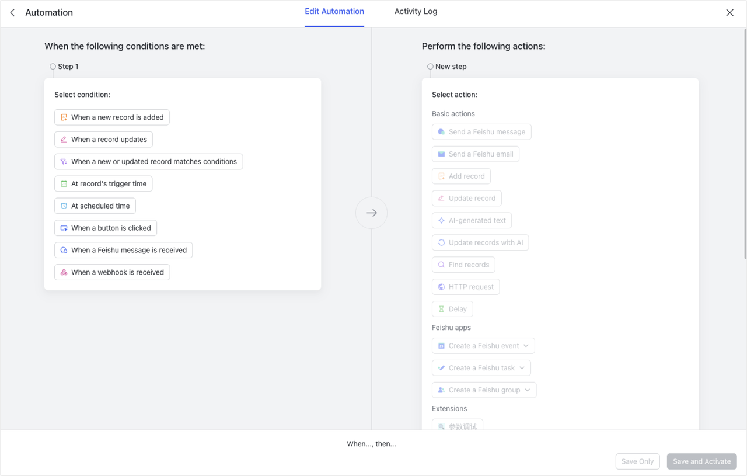
Task: Expand the Create a Feishu task dropdown arrow
Action: [522, 369]
